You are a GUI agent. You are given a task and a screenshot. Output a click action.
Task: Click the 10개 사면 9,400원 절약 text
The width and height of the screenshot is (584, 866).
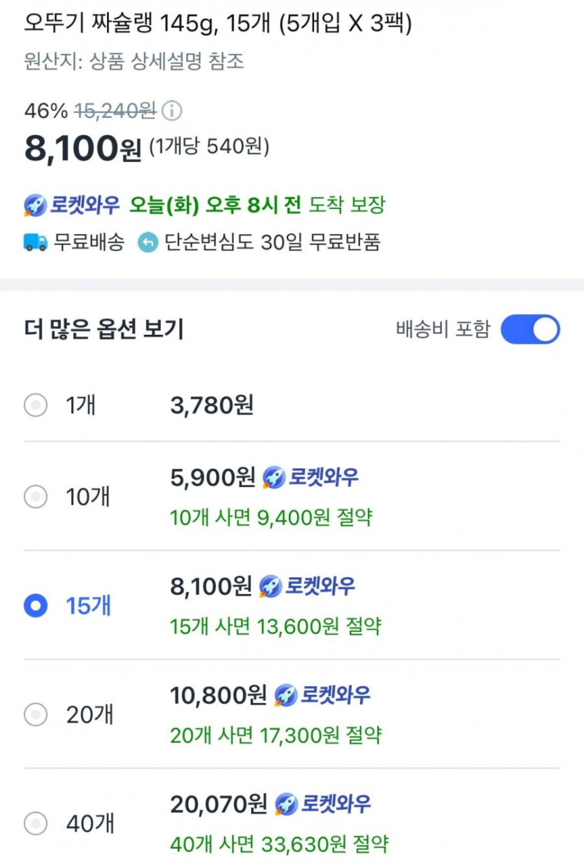271,518
